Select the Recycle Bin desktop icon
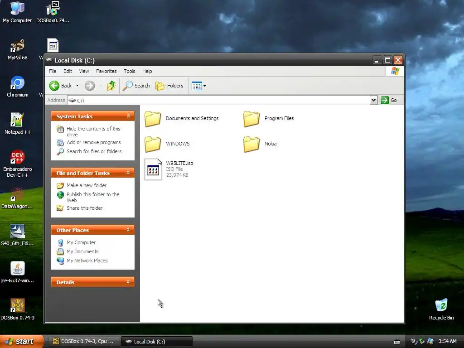Viewport: 464px width, 348px height. (x=441, y=309)
